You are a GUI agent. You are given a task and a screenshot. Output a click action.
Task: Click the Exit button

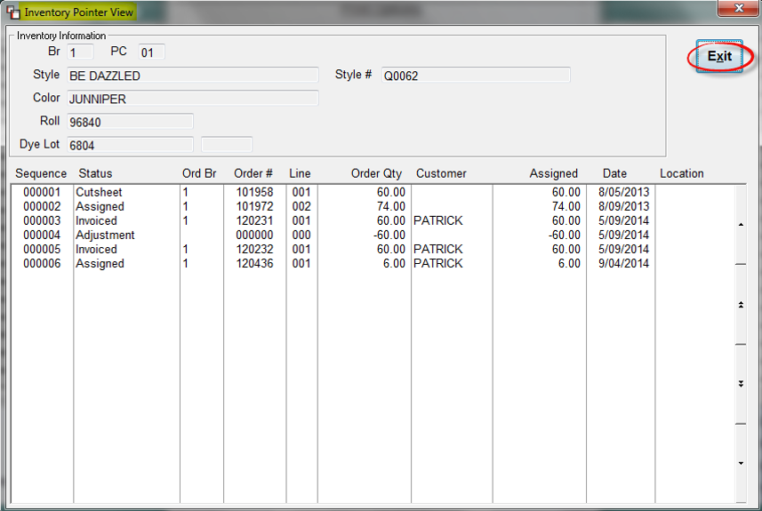coord(719,56)
